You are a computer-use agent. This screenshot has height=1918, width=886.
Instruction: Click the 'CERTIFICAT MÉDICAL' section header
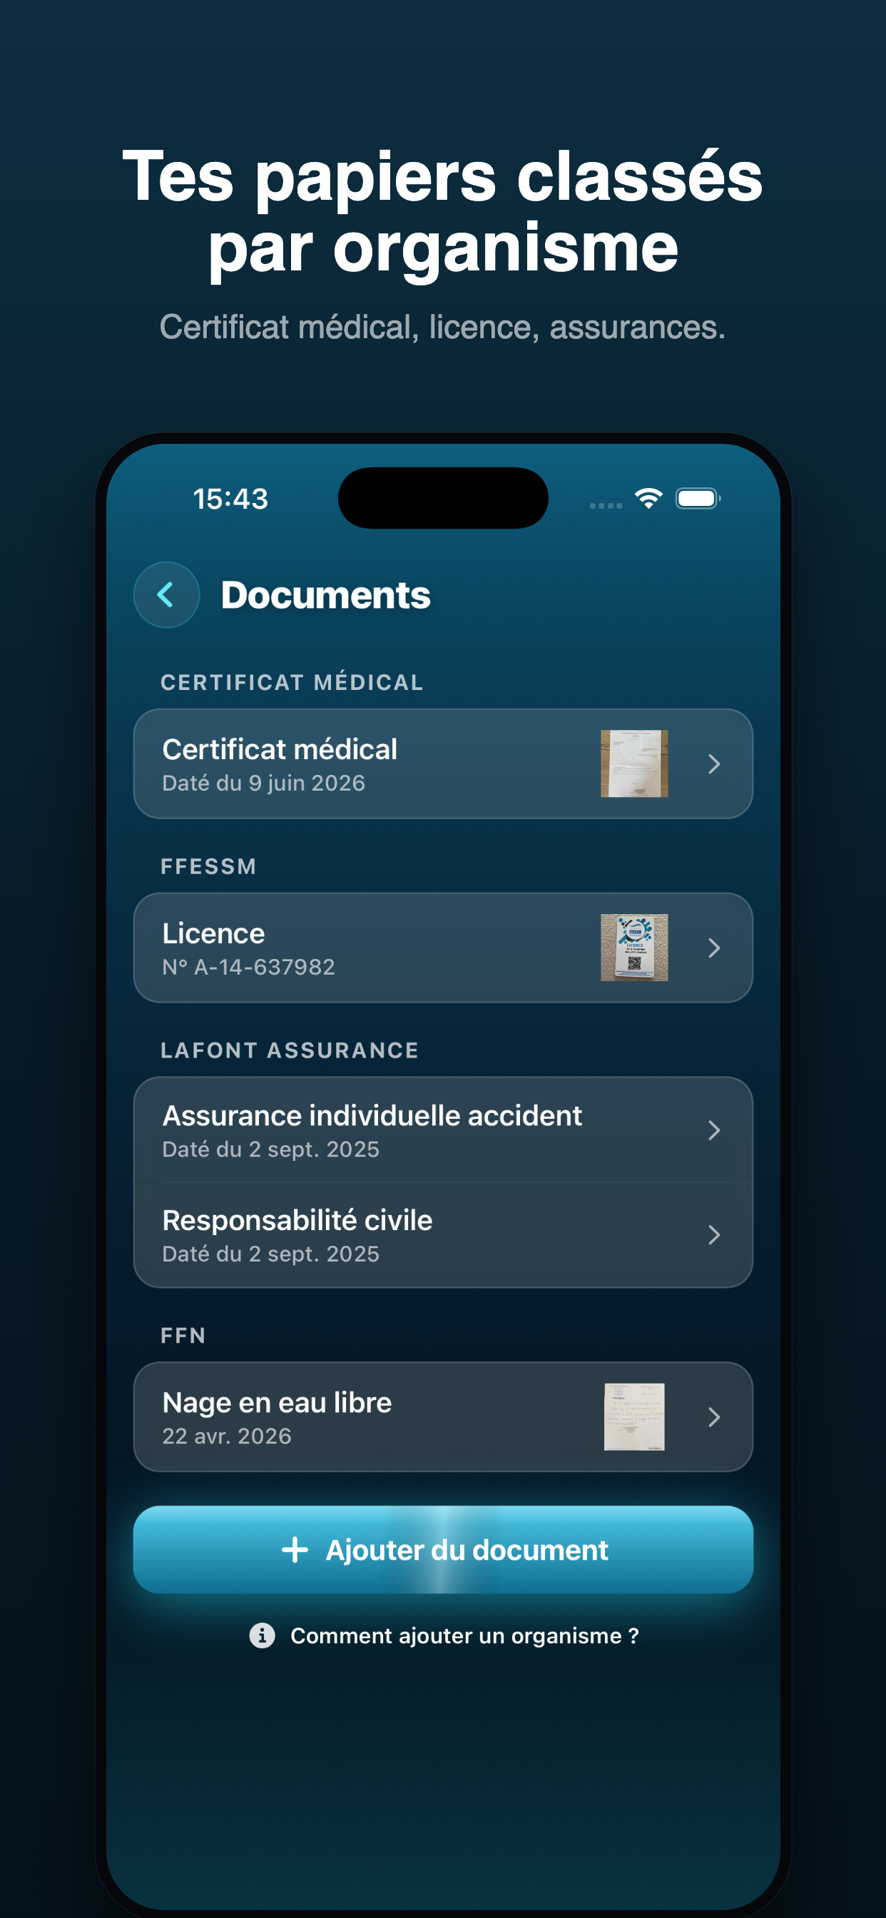click(292, 682)
